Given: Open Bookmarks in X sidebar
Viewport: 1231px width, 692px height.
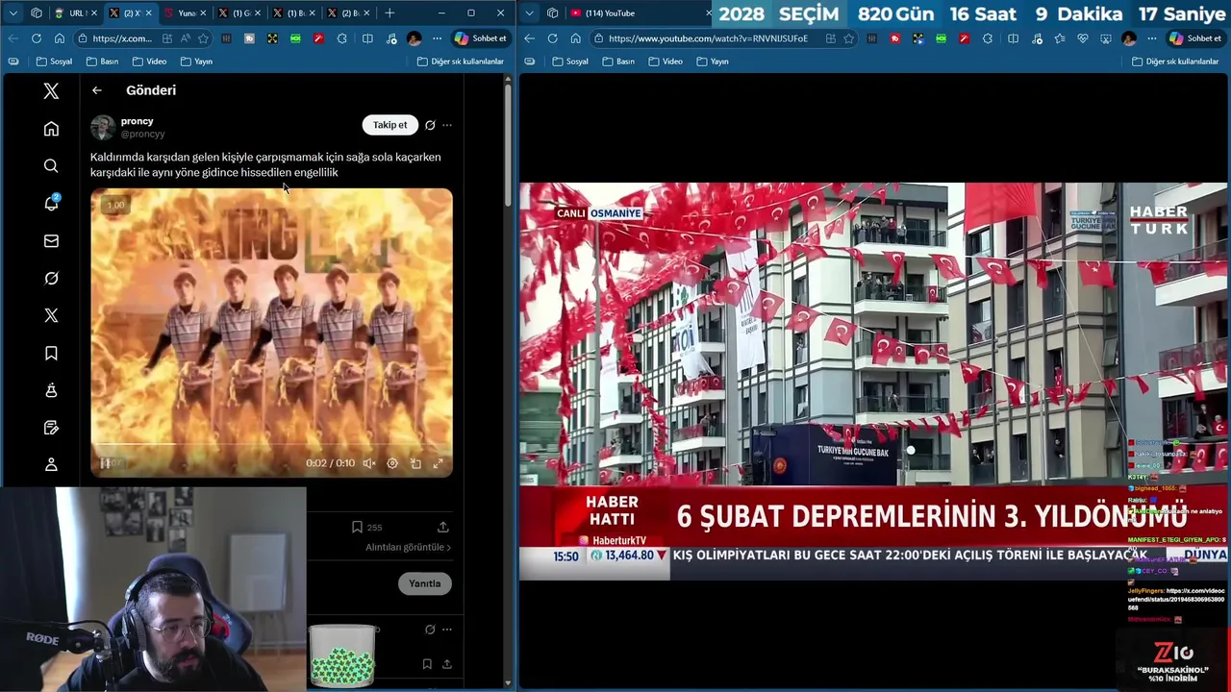Looking at the screenshot, I should [x=51, y=354].
